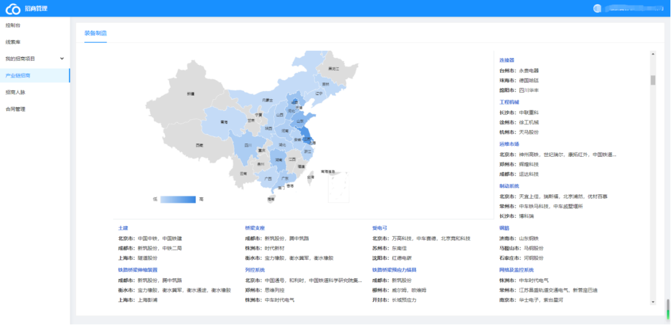Click the page scrollbar thumb at right edge
671x325 pixels.
[668, 310]
